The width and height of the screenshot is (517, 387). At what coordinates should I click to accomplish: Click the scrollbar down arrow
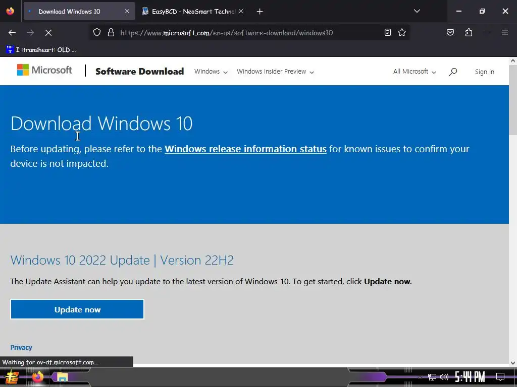[513, 363]
